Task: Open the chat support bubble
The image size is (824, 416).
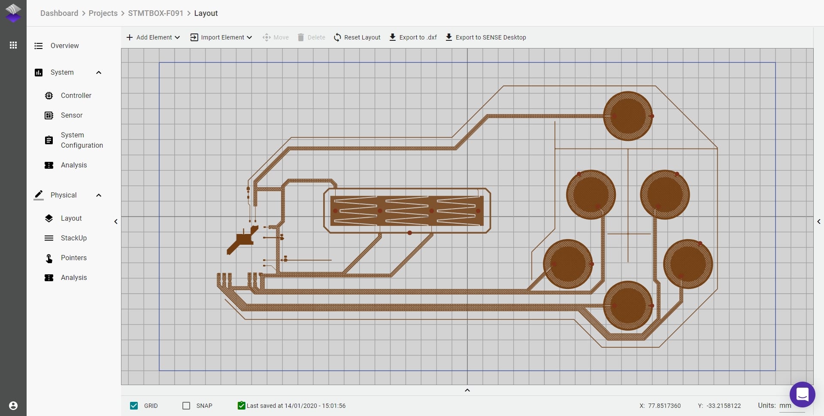Action: [802, 394]
